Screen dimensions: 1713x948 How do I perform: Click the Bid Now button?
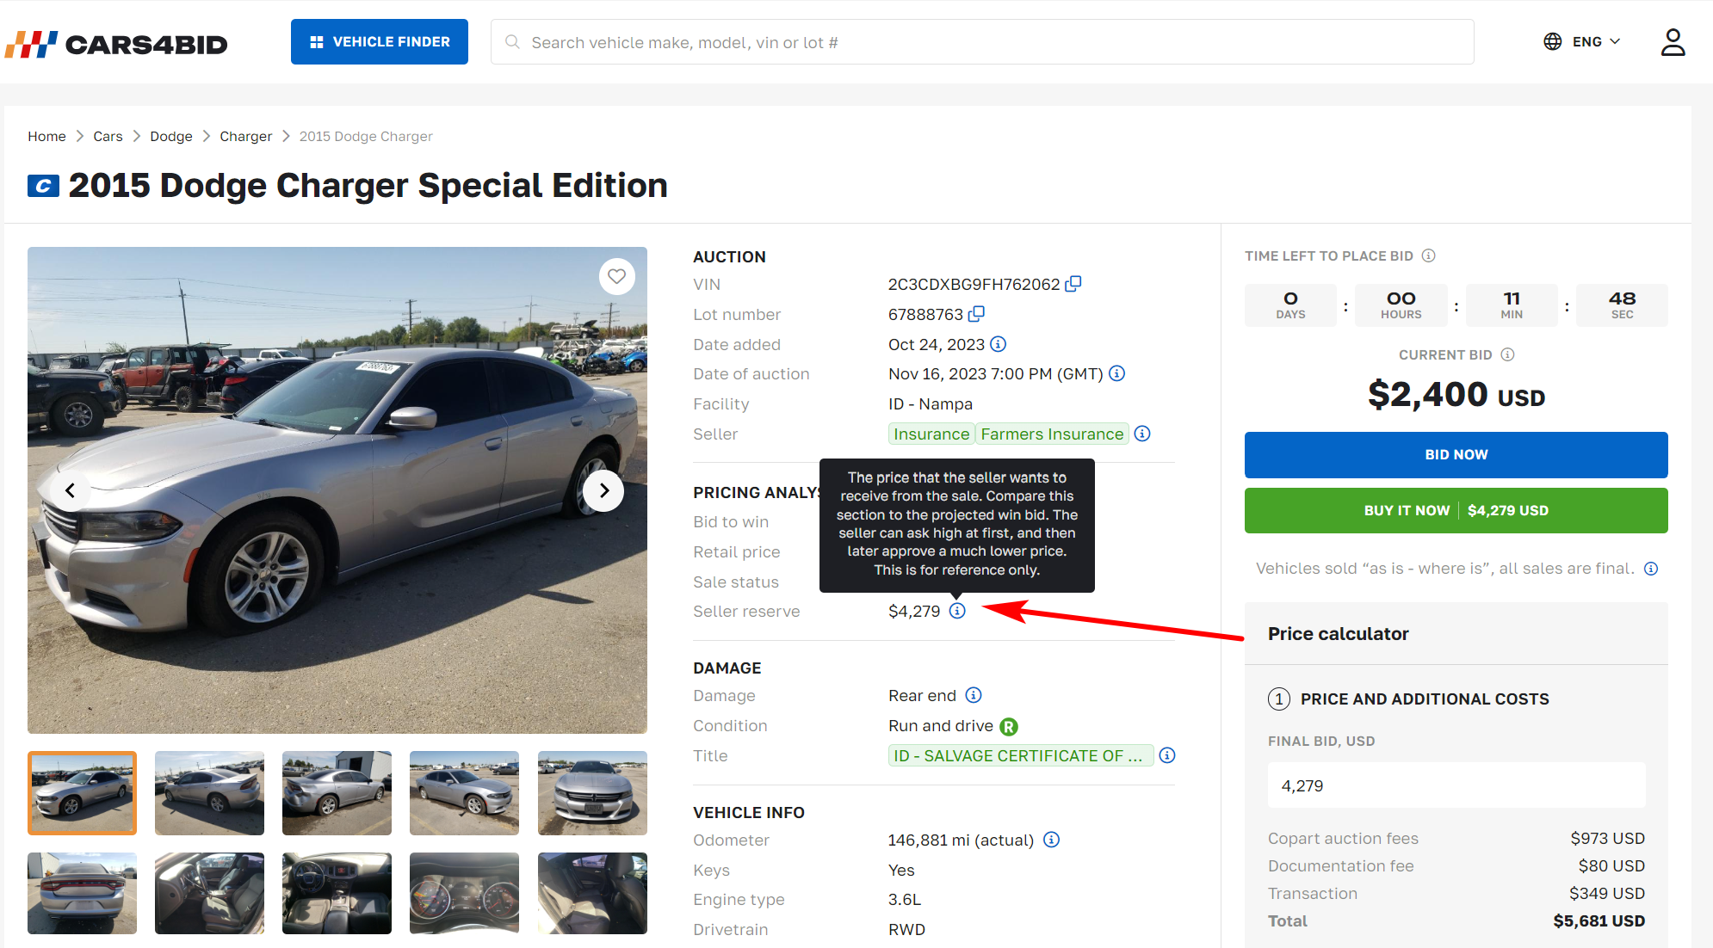tap(1456, 454)
